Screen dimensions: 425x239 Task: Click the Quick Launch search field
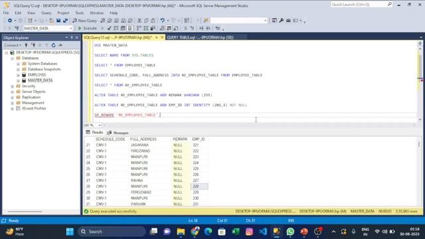click(361, 5)
